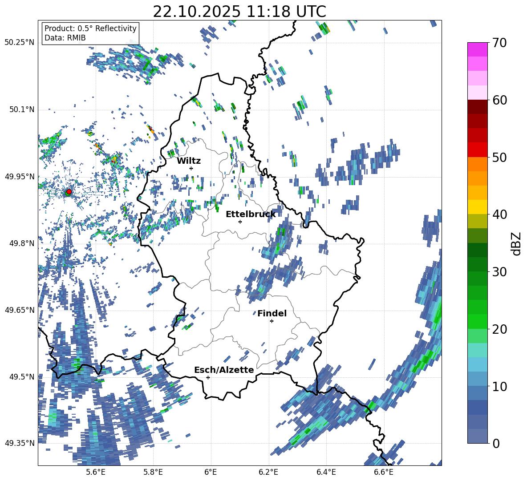Click the Esch/Alzette city label
527x481 pixels.
224,370
